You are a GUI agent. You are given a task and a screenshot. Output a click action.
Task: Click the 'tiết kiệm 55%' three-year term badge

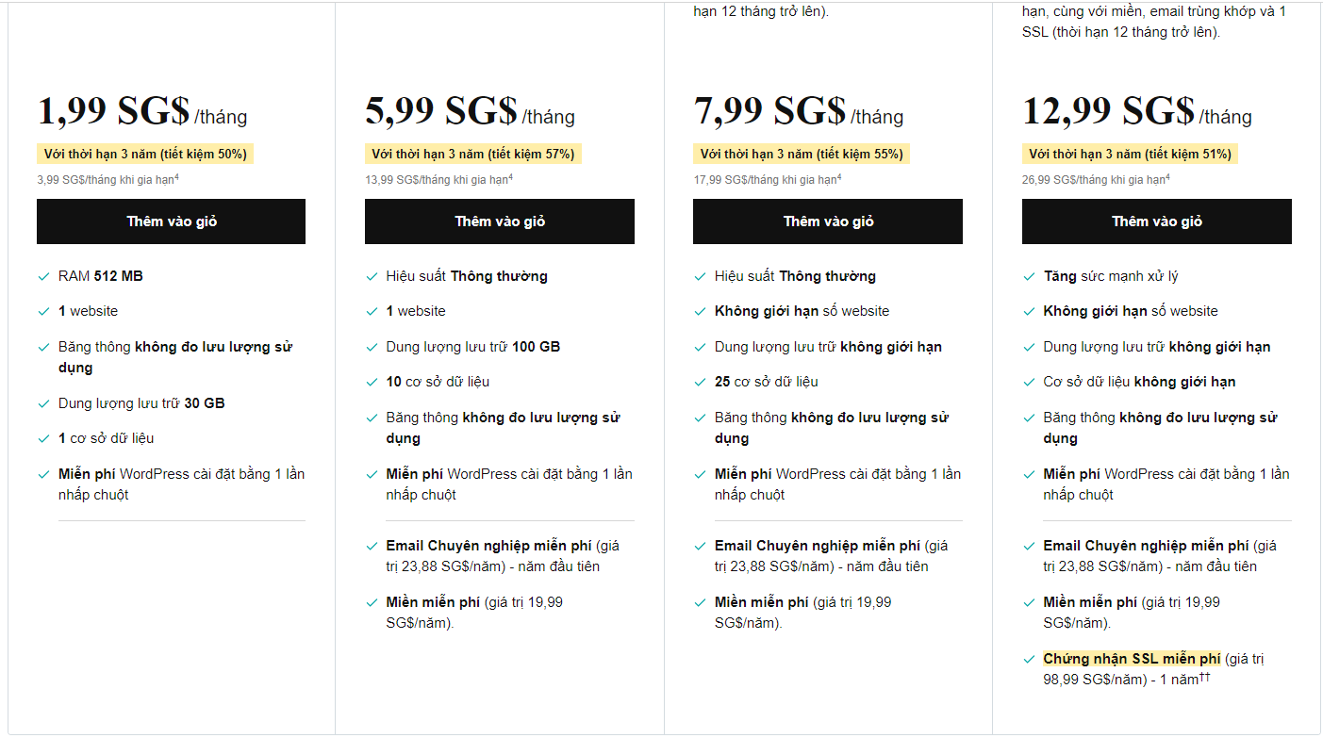(801, 154)
